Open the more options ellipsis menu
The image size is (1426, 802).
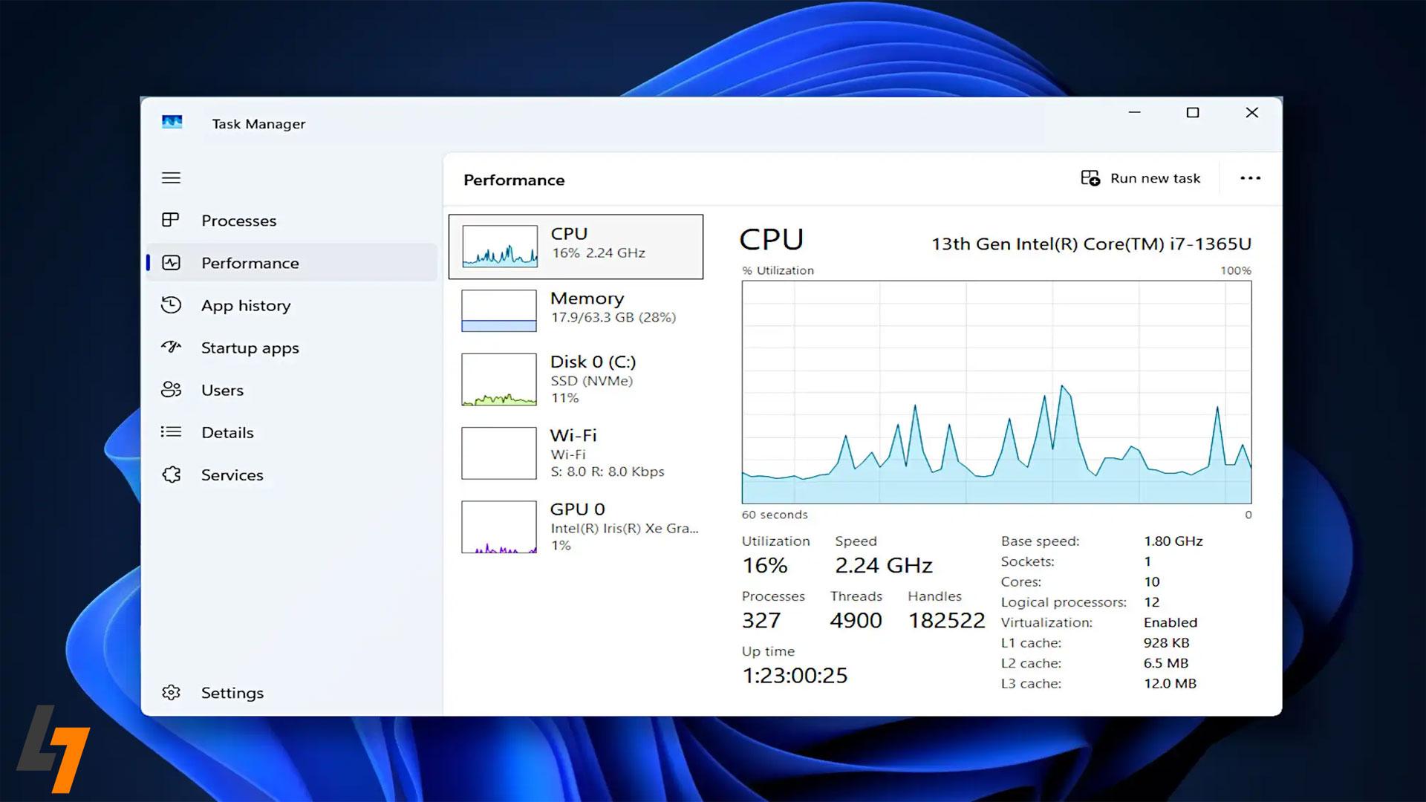point(1251,177)
